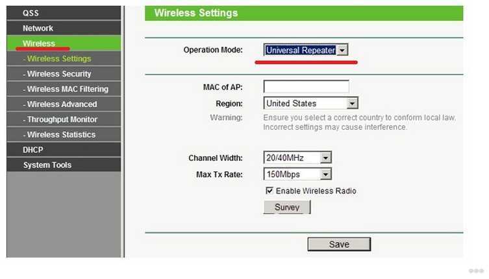Click the Save button
The image size is (489, 279).
click(339, 244)
